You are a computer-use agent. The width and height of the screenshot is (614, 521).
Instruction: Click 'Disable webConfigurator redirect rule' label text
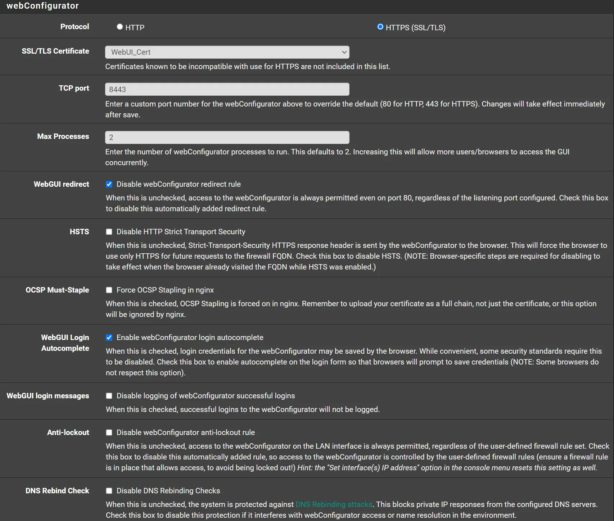click(x=179, y=184)
